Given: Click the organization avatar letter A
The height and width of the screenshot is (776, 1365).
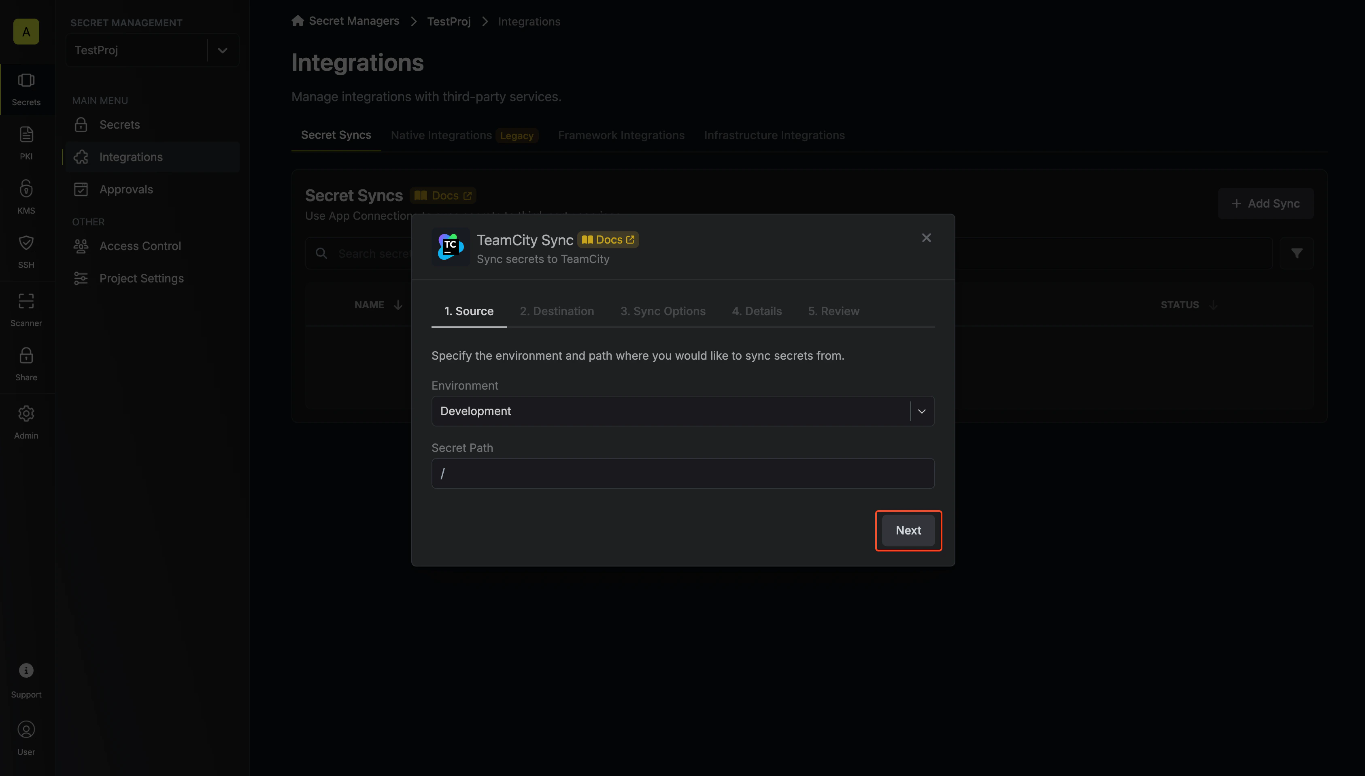Looking at the screenshot, I should (x=26, y=32).
